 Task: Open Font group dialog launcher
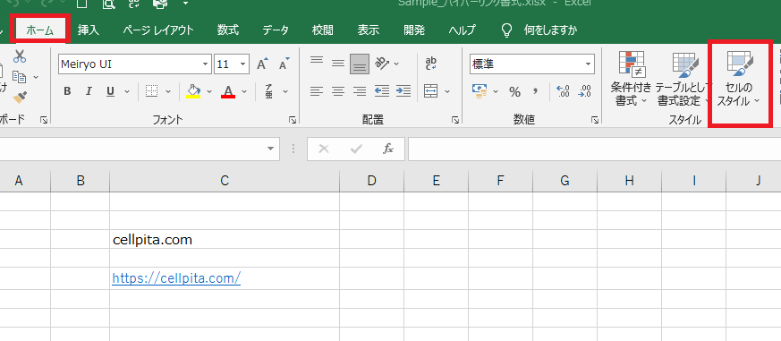click(293, 120)
